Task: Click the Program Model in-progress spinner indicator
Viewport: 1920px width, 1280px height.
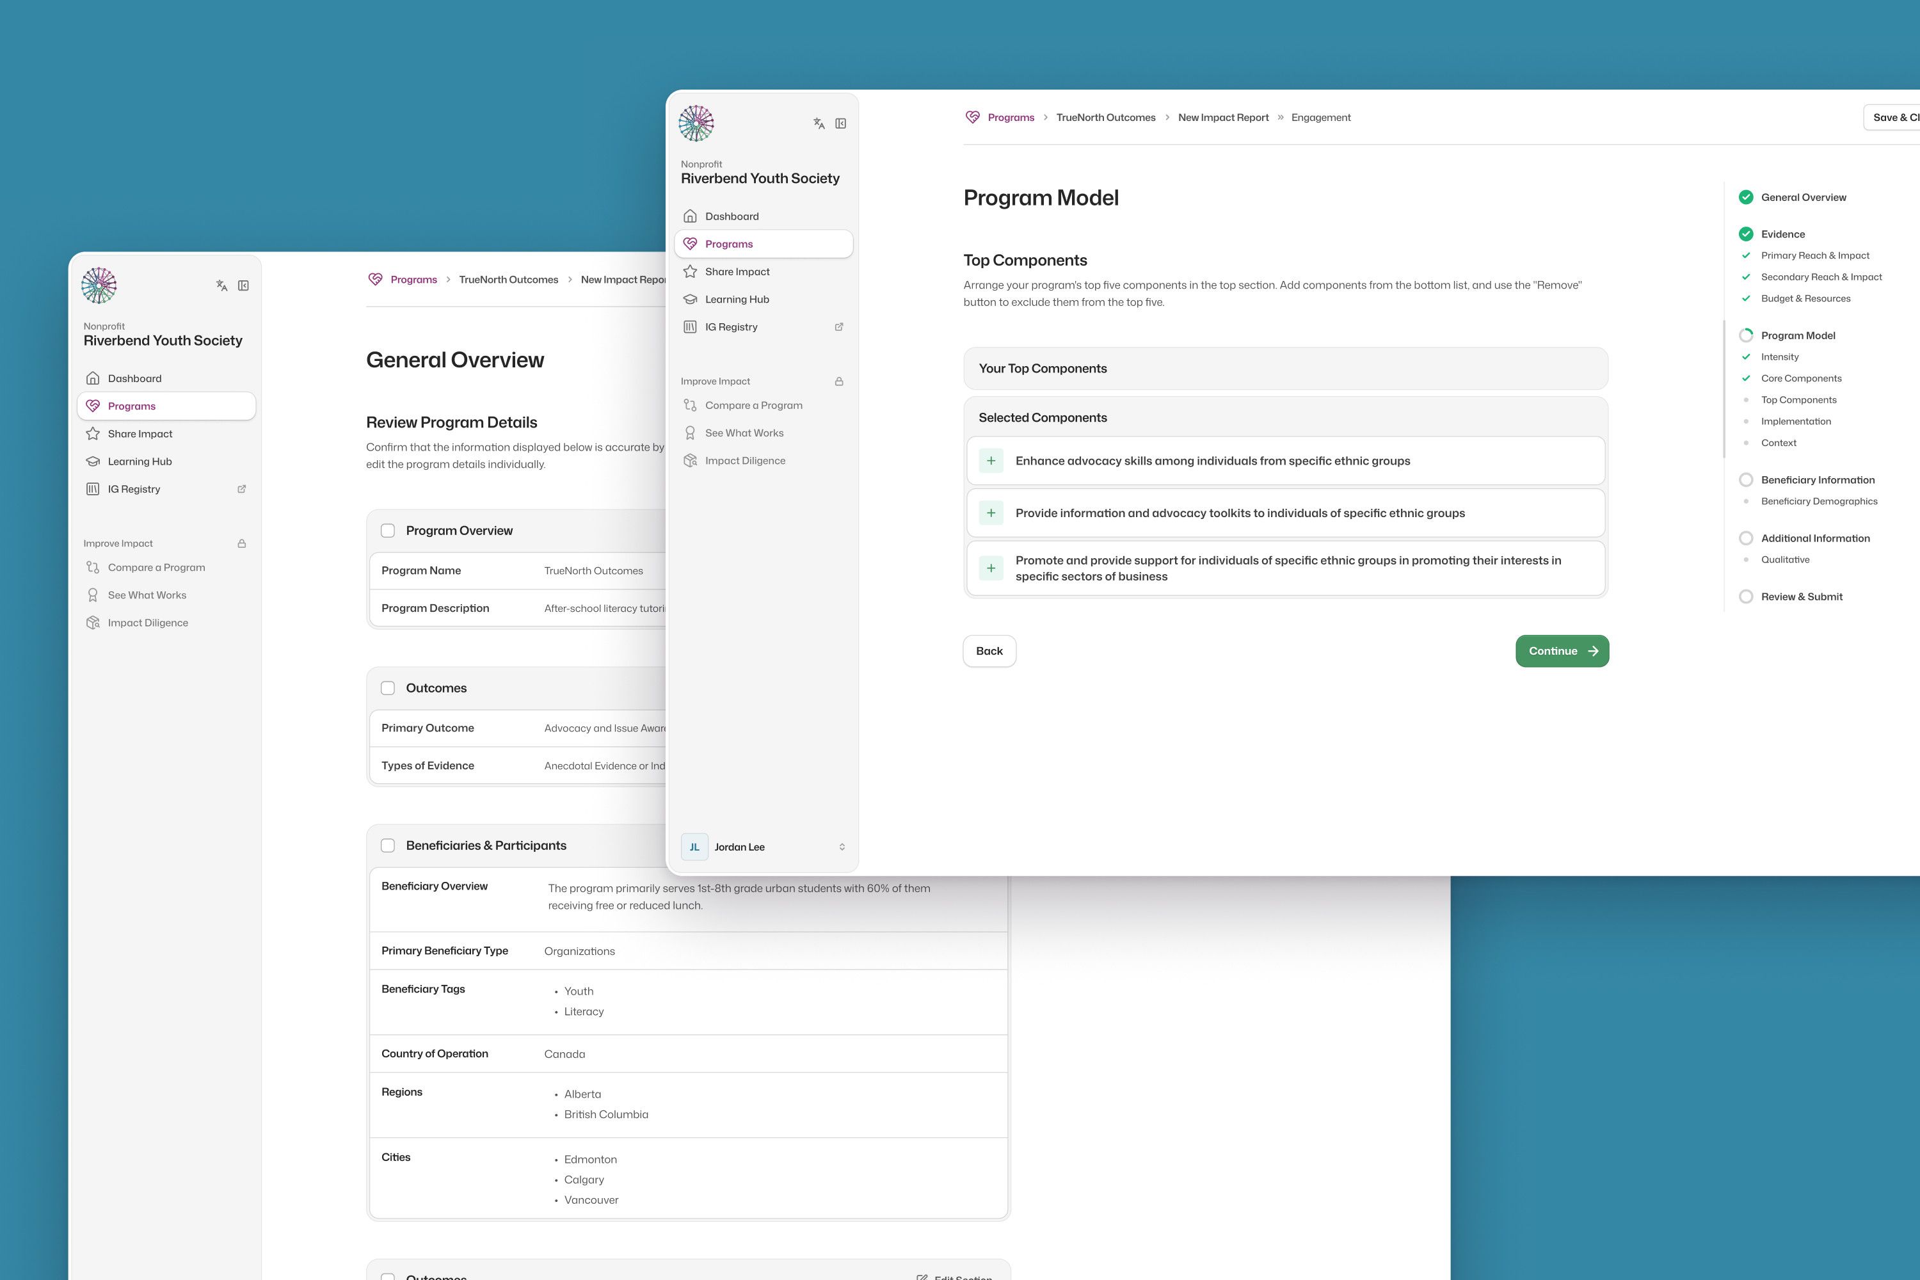Action: pyautogui.click(x=1746, y=335)
